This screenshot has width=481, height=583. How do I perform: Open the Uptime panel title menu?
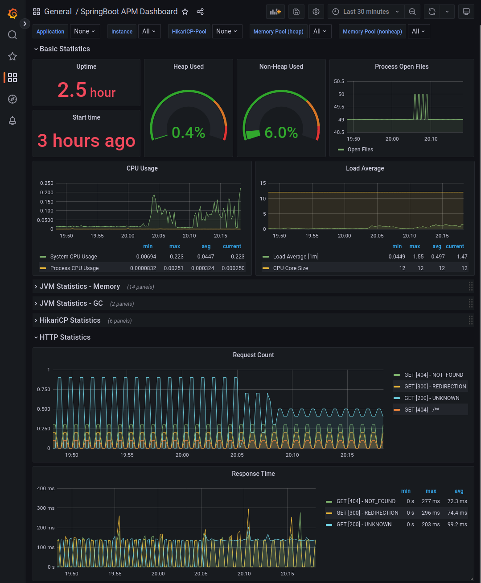coord(86,67)
